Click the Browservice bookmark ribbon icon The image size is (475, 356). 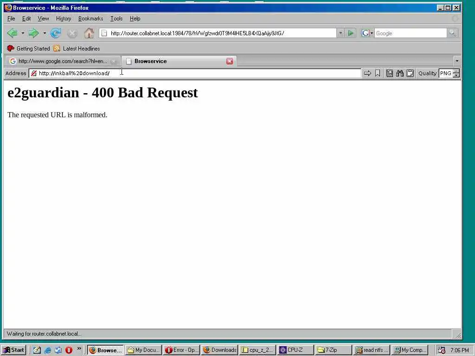pyautogui.click(x=378, y=73)
